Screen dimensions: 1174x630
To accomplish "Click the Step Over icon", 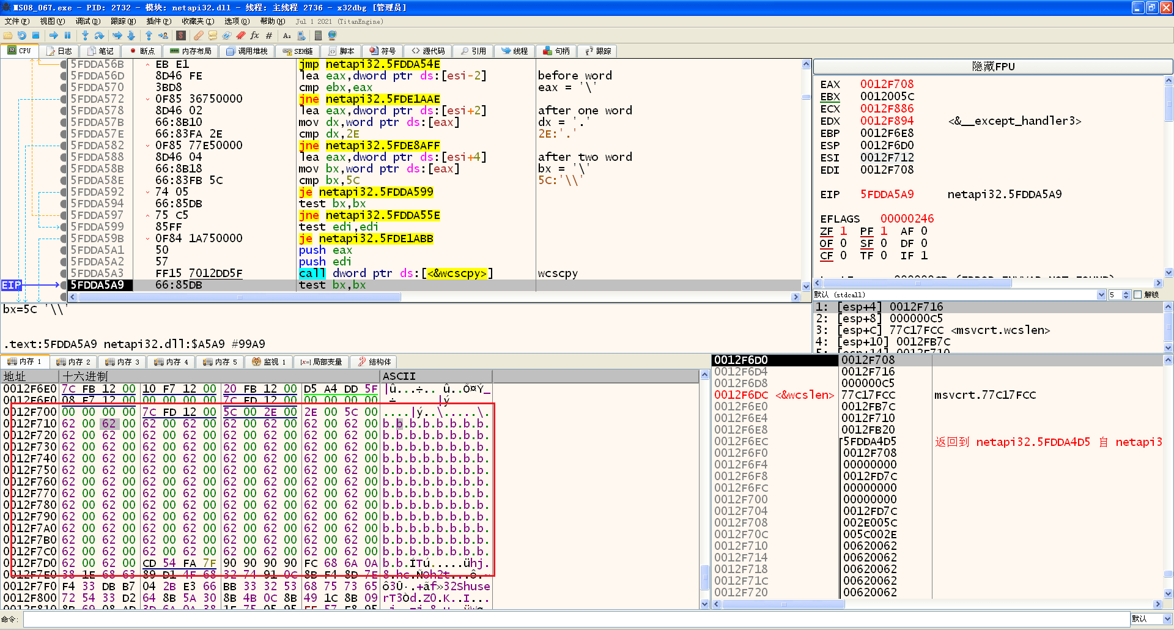I will [99, 35].
